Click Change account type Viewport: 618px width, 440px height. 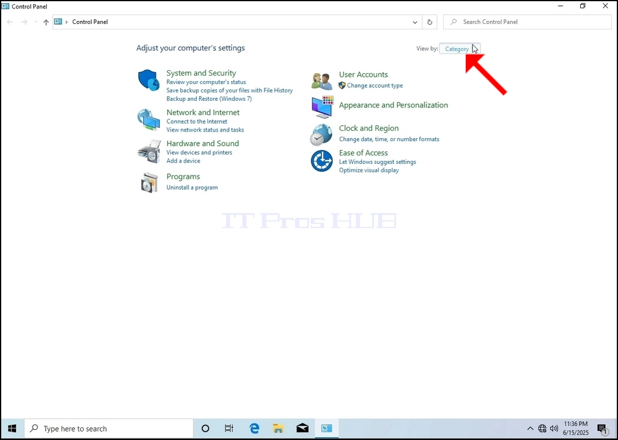coord(375,85)
